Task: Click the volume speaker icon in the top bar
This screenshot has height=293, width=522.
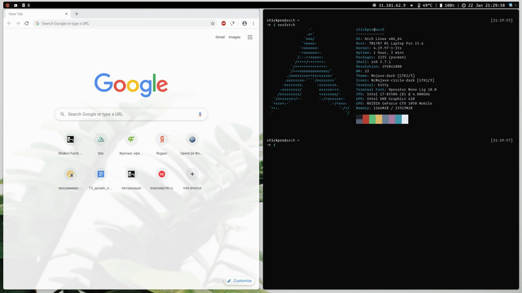Action: (x=412, y=5)
